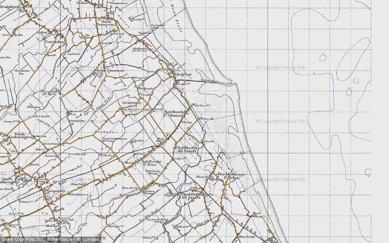
Task: Click the North Somercotes village label
Action: click(x=106, y=23)
